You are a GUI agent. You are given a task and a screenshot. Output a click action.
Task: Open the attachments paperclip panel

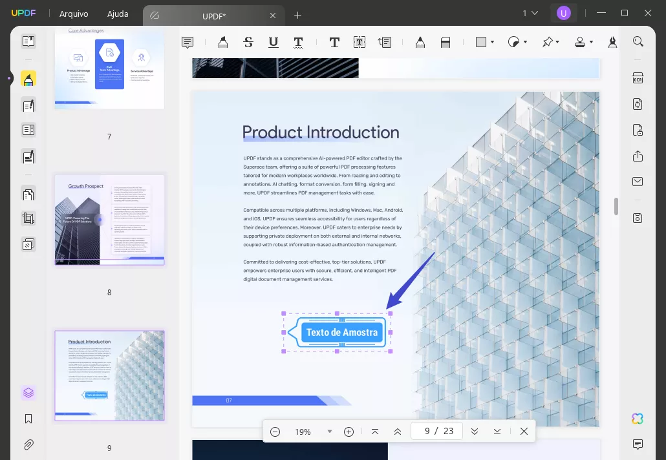pos(28,444)
